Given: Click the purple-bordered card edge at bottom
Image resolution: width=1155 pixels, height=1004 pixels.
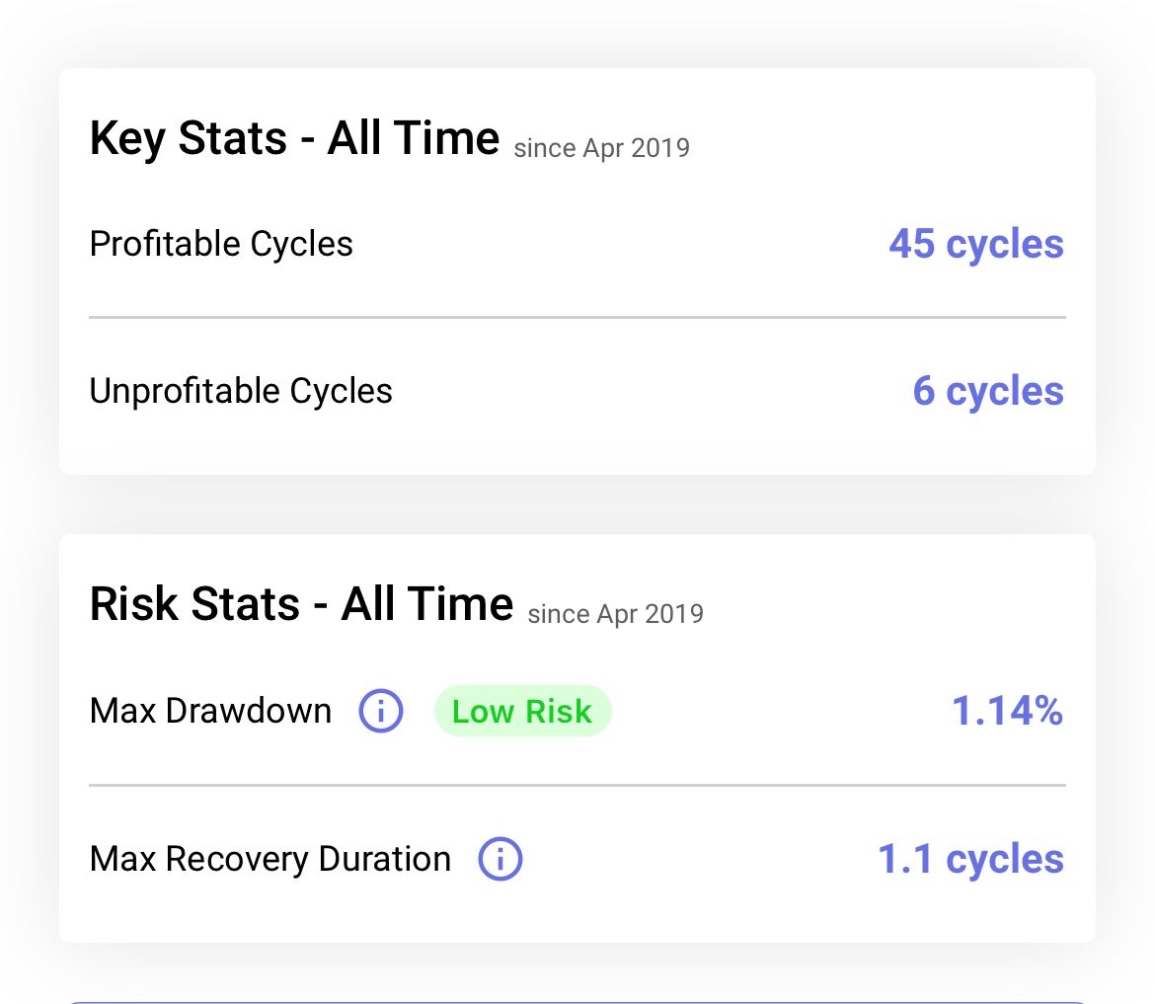Looking at the screenshot, I should (577, 1002).
